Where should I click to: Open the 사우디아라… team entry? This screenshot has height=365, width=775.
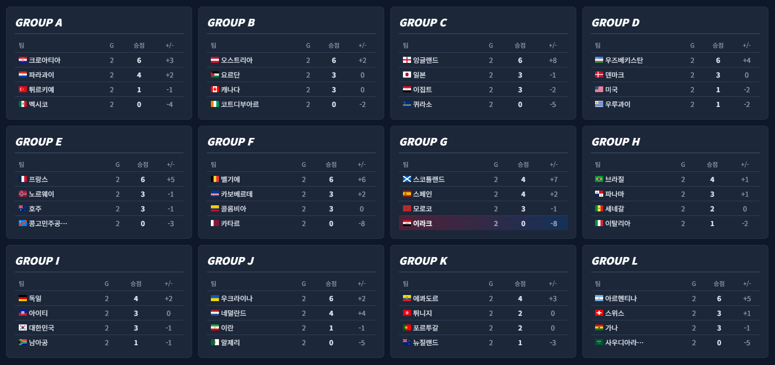point(624,343)
